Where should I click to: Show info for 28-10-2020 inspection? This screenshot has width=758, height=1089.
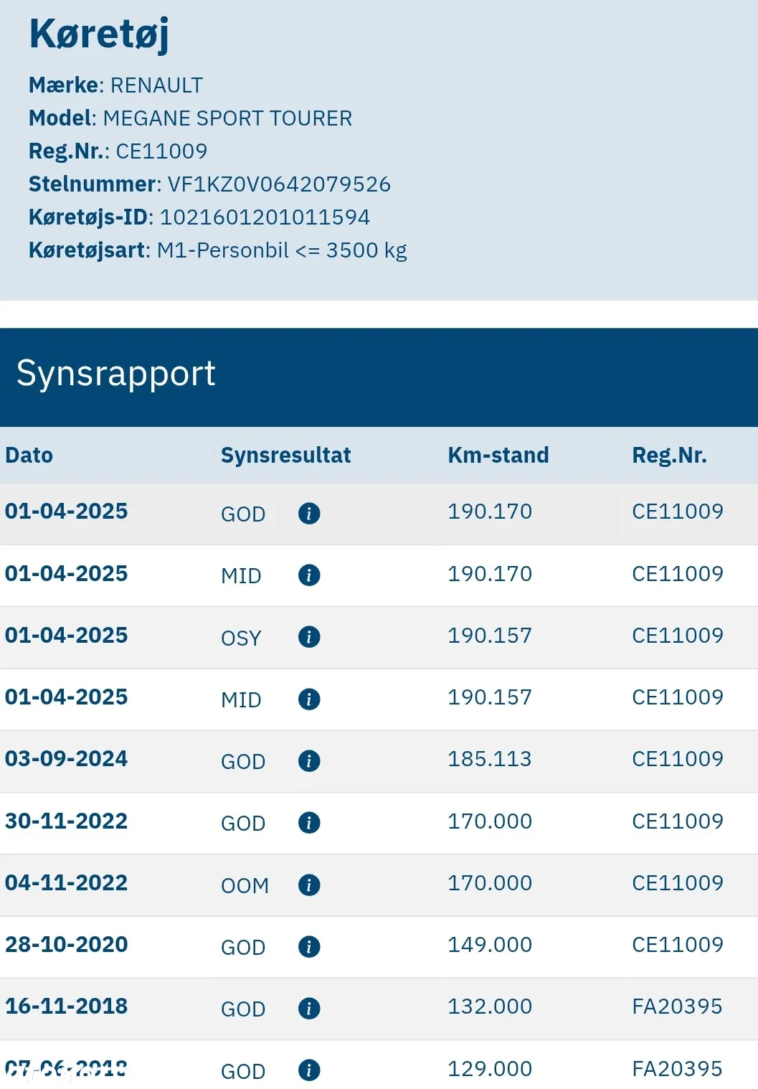(309, 947)
